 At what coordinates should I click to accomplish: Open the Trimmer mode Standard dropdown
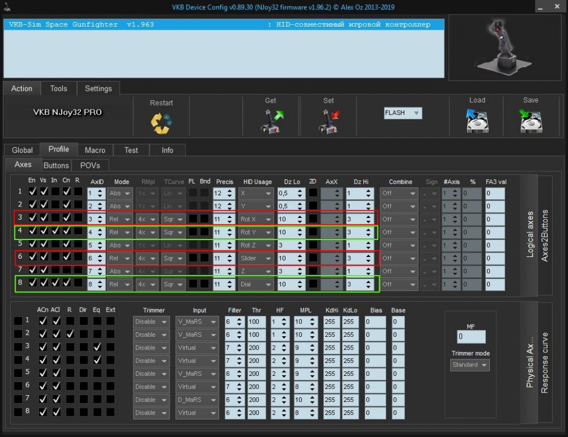coord(470,365)
